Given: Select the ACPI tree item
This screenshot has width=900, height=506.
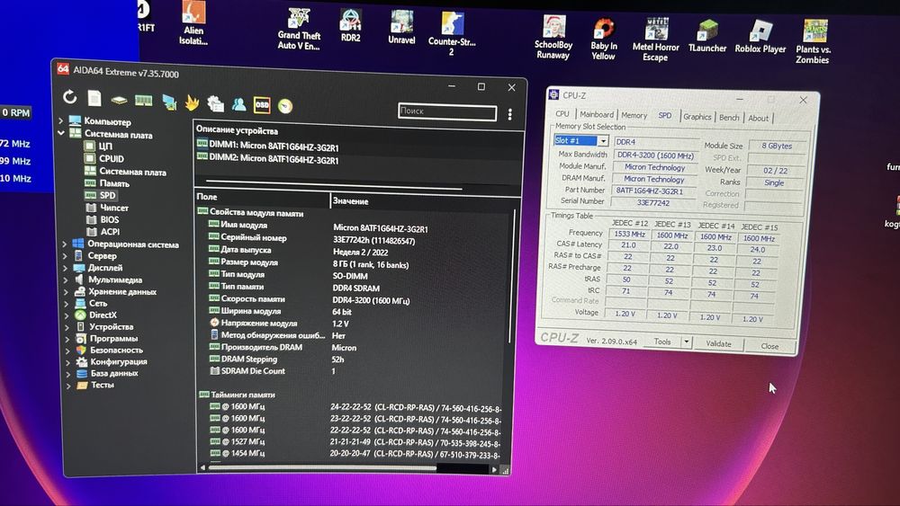Looking at the screenshot, I should click(110, 232).
